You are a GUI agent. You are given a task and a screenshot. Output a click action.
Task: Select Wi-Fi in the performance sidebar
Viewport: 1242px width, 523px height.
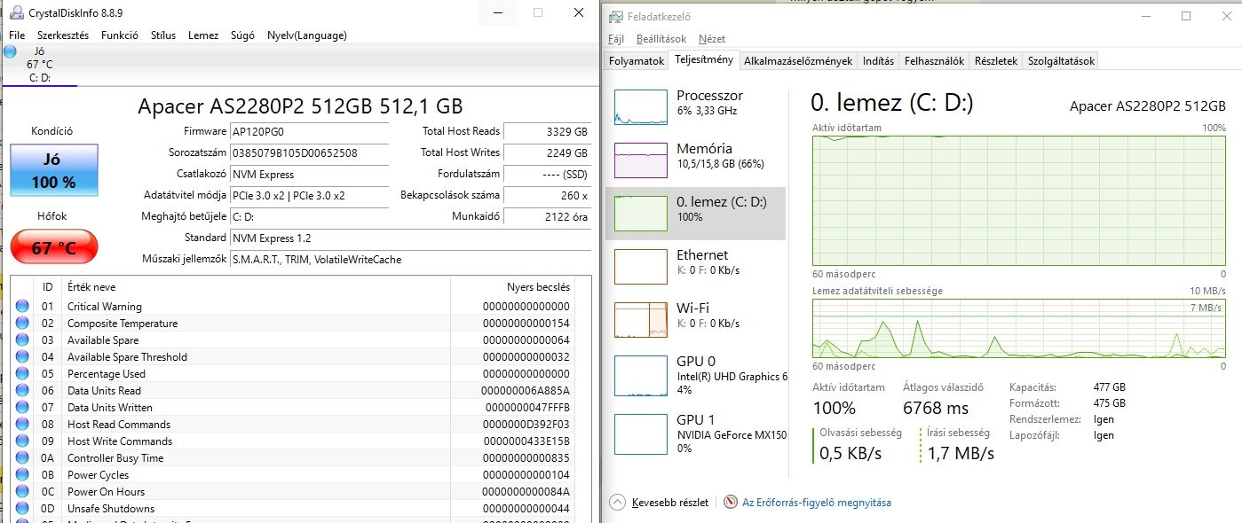coord(695,319)
